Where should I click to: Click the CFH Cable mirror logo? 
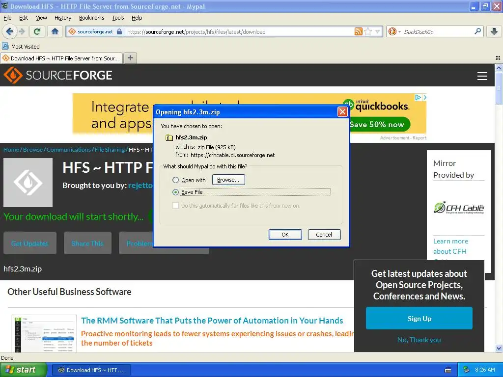tap(459, 208)
